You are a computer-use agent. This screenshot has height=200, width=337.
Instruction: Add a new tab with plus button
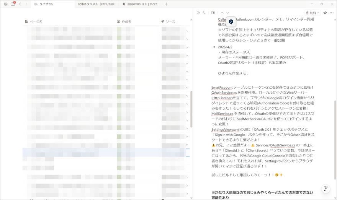167,4
